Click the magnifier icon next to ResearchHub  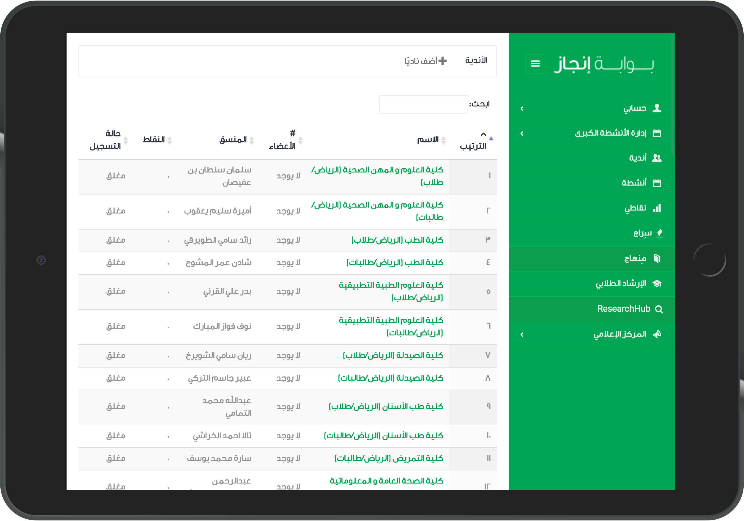pyautogui.click(x=658, y=309)
